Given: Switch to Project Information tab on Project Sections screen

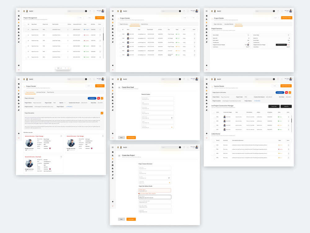Looking at the screenshot, I should point(218,24).
